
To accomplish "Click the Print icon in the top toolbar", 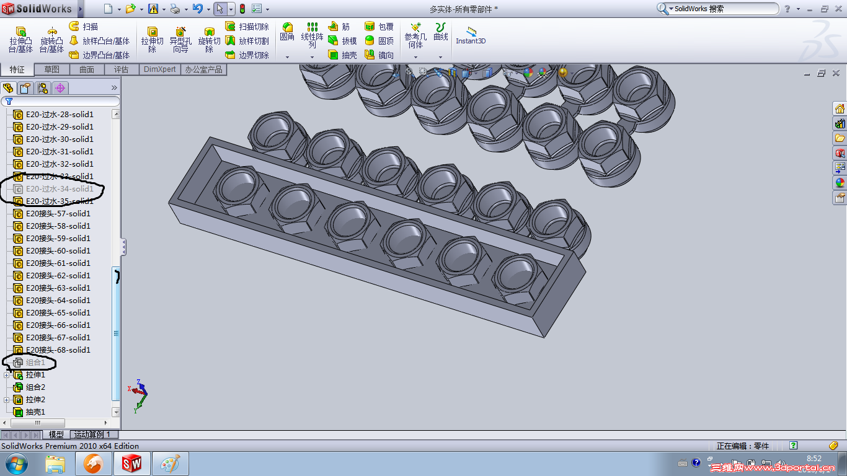I will [175, 9].
